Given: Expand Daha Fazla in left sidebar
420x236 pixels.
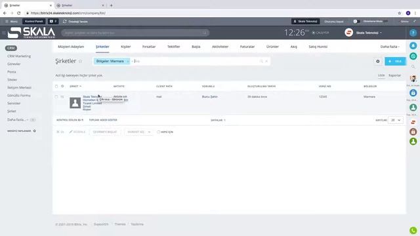Looking at the screenshot, I should coord(18,119).
